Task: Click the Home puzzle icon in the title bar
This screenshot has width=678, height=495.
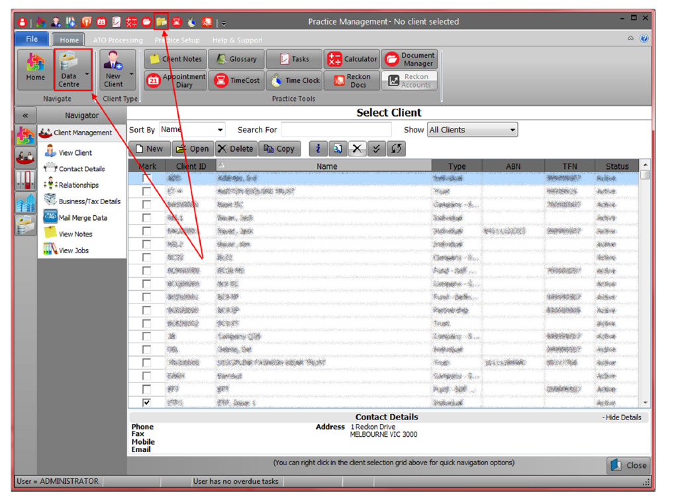Action: 42,22
